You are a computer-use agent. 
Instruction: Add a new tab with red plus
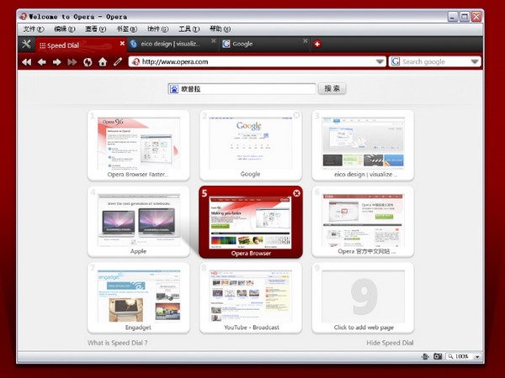pos(317,44)
